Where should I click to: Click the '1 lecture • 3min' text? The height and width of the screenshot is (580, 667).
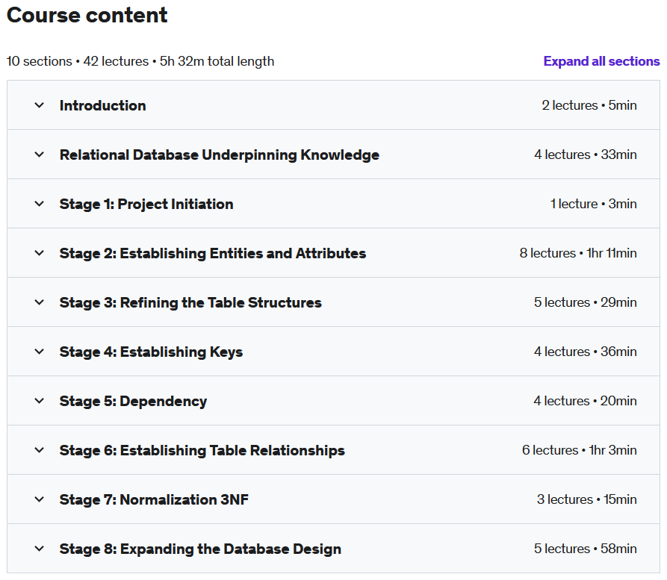(x=593, y=204)
